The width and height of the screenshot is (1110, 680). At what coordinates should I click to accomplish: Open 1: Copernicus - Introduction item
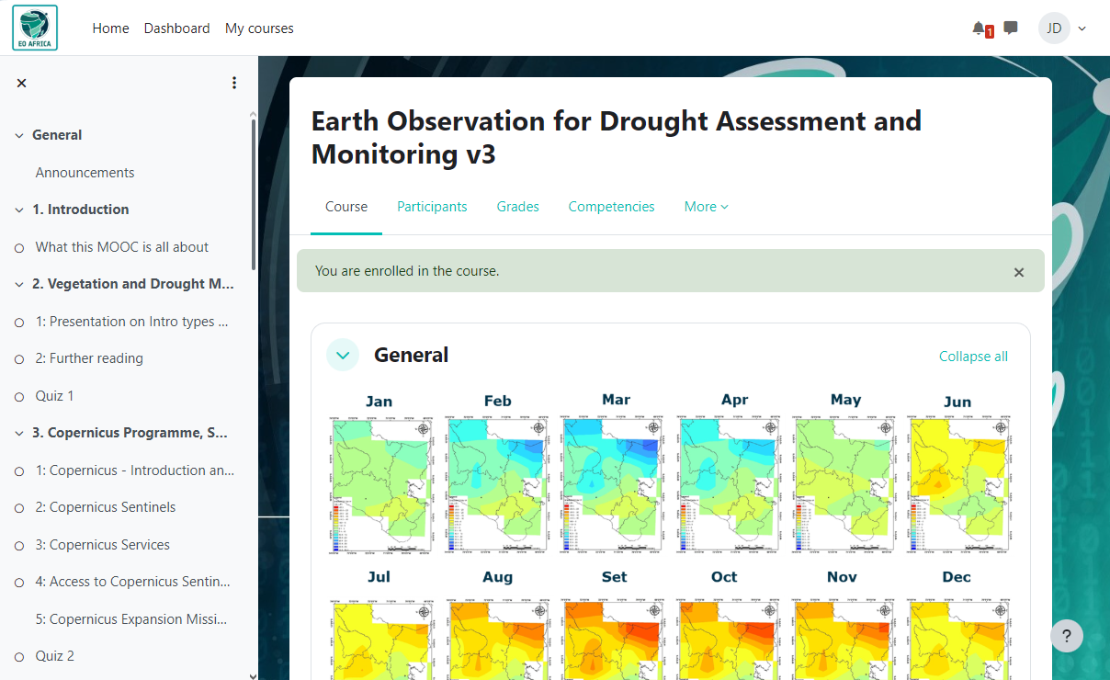click(135, 470)
